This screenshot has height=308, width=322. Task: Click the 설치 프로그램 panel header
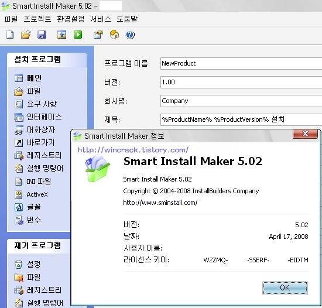47,60
